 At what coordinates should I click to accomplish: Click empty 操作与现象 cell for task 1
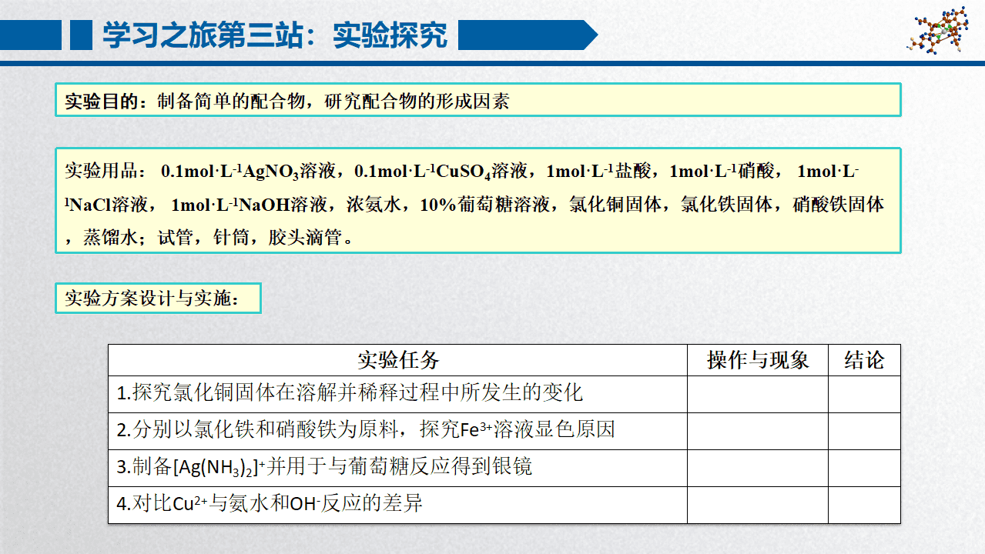click(758, 394)
